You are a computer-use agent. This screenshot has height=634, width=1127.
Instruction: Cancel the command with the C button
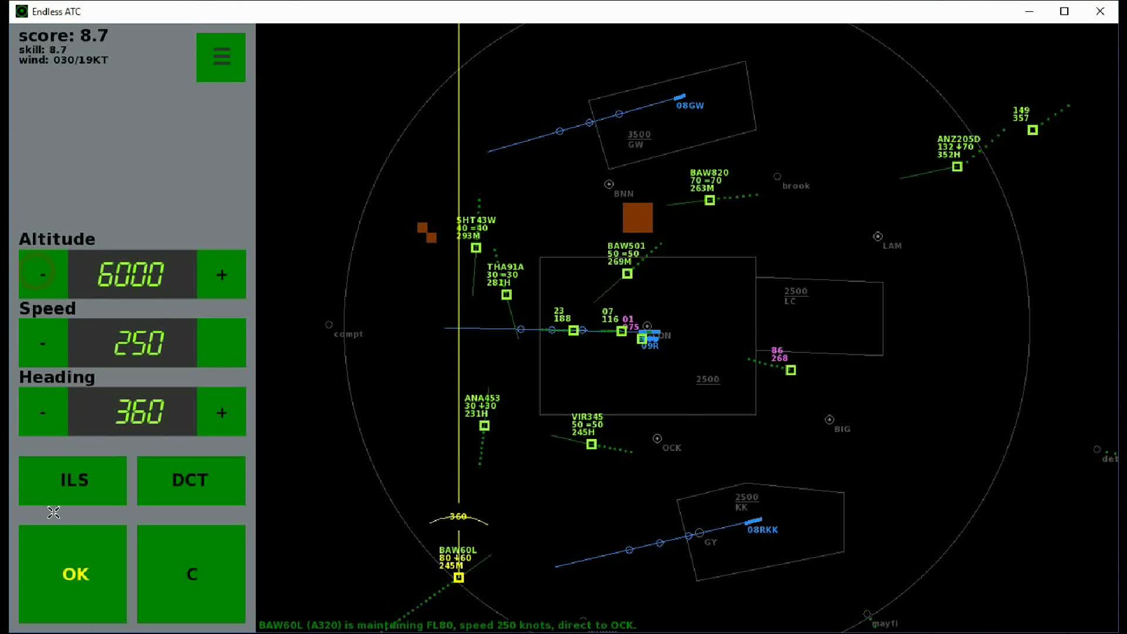tap(191, 574)
